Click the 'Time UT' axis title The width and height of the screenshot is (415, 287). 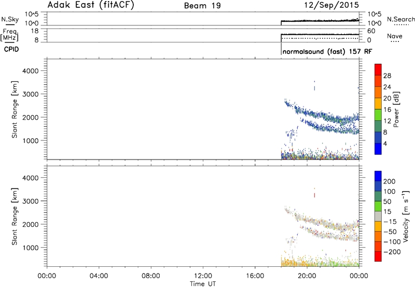point(203,284)
